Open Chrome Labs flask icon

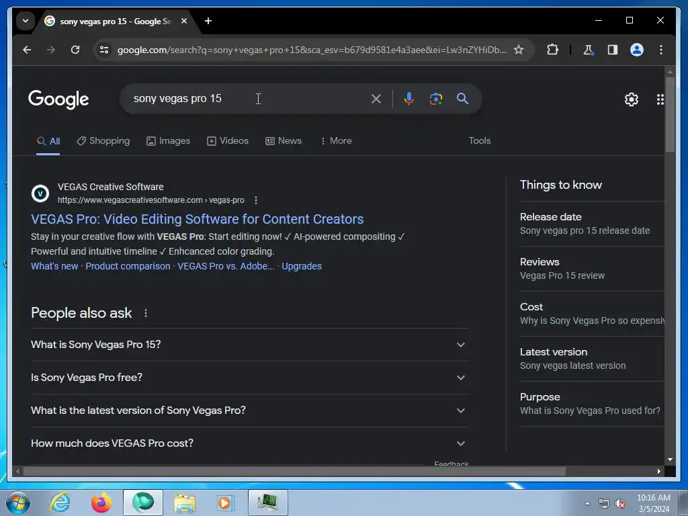pyautogui.click(x=588, y=50)
